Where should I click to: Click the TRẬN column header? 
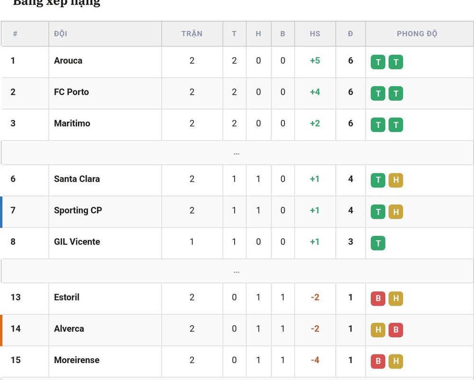coord(192,34)
